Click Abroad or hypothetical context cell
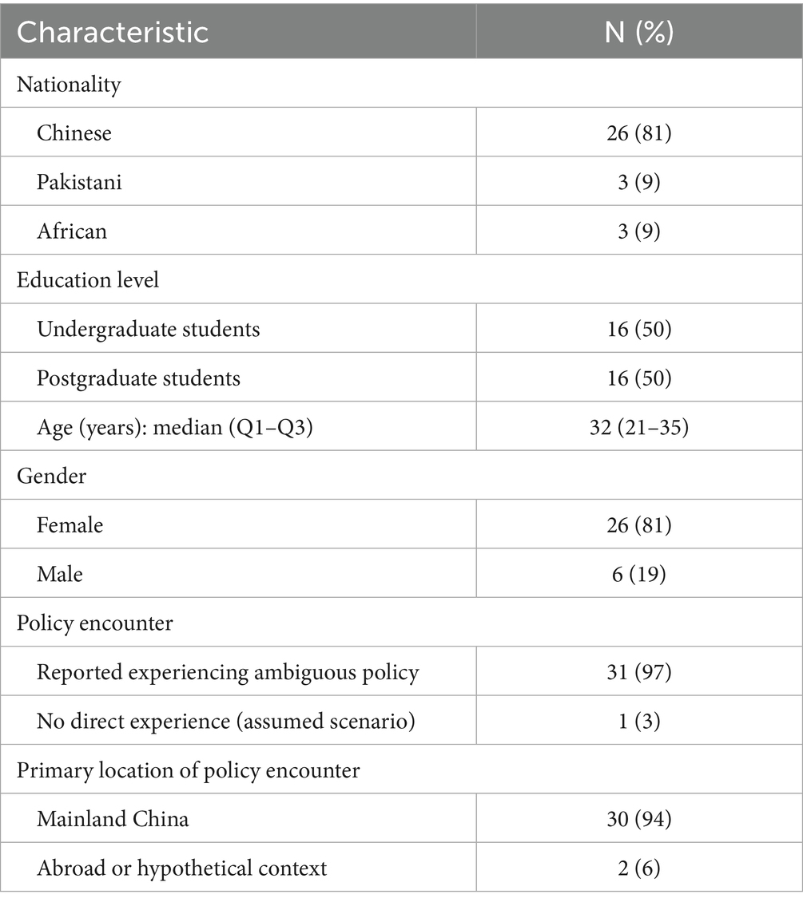The image size is (803, 906). (x=181, y=868)
